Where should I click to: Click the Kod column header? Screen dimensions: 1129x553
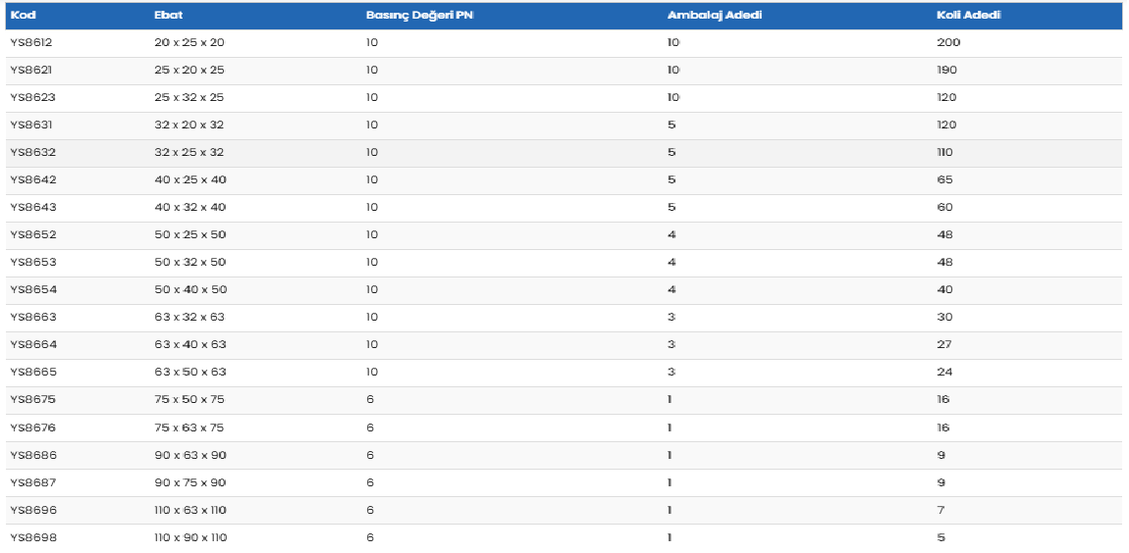(23, 16)
